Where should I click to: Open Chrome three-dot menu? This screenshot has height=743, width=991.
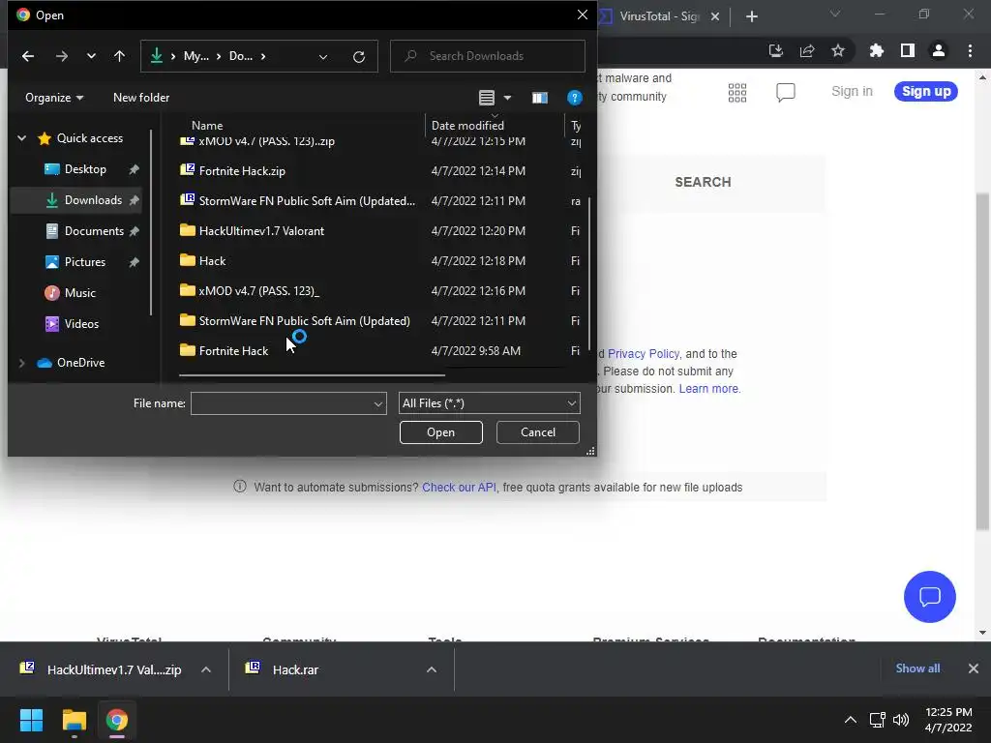(970, 50)
